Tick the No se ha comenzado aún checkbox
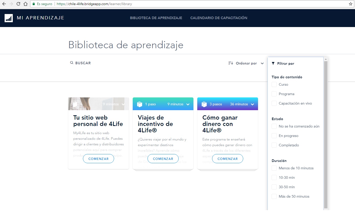The image size is (355, 216). click(x=274, y=126)
